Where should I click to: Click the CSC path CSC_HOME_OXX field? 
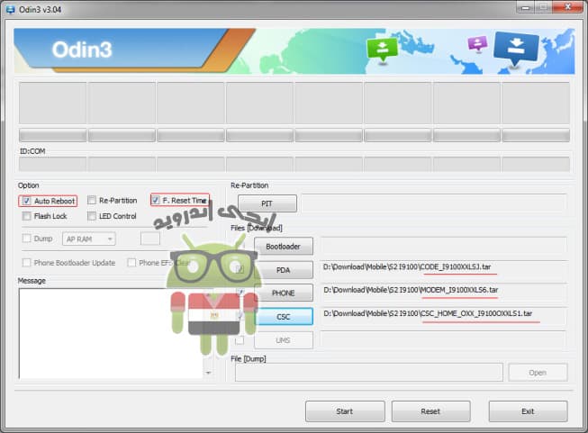(x=444, y=315)
